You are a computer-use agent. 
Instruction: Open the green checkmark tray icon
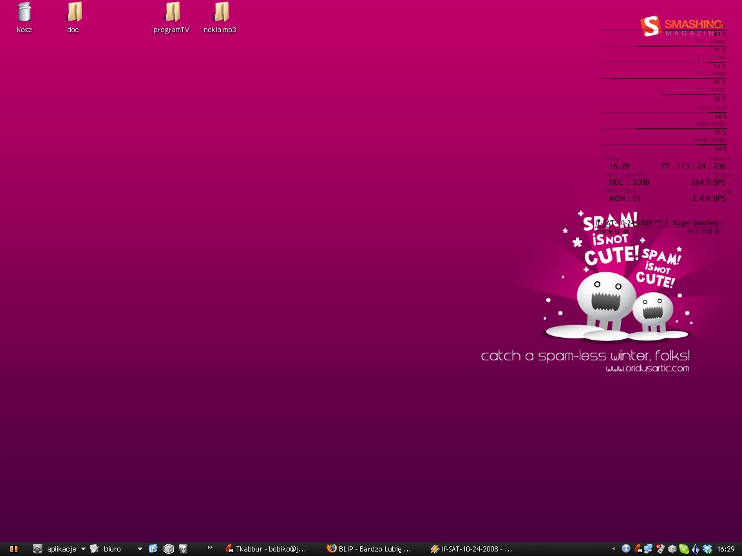(x=684, y=549)
